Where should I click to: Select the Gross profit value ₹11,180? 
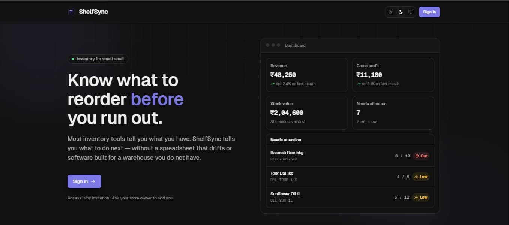pos(369,75)
